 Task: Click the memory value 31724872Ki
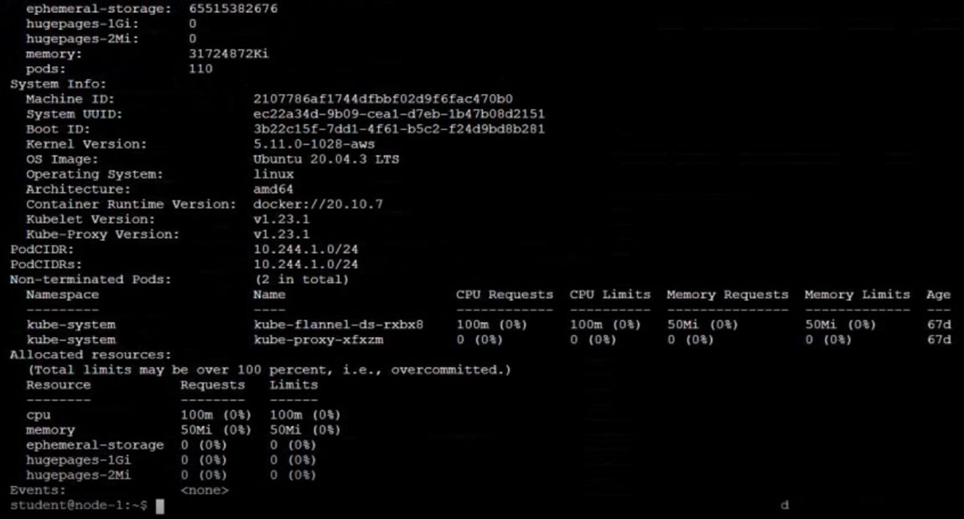click(x=229, y=54)
